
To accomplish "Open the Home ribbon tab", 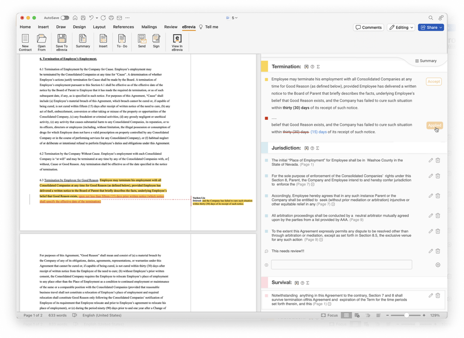I will [25, 27].
